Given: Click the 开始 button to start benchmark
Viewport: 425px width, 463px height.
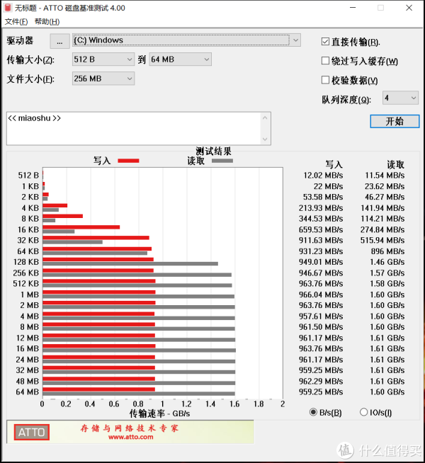Looking at the screenshot, I should [395, 121].
